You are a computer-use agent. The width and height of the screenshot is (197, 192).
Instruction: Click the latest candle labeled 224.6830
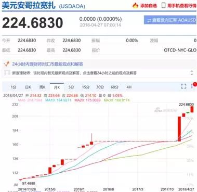pos(192,109)
